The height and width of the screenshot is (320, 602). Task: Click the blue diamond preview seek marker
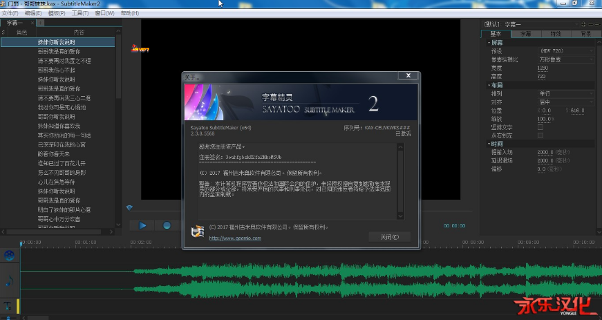coord(129,207)
